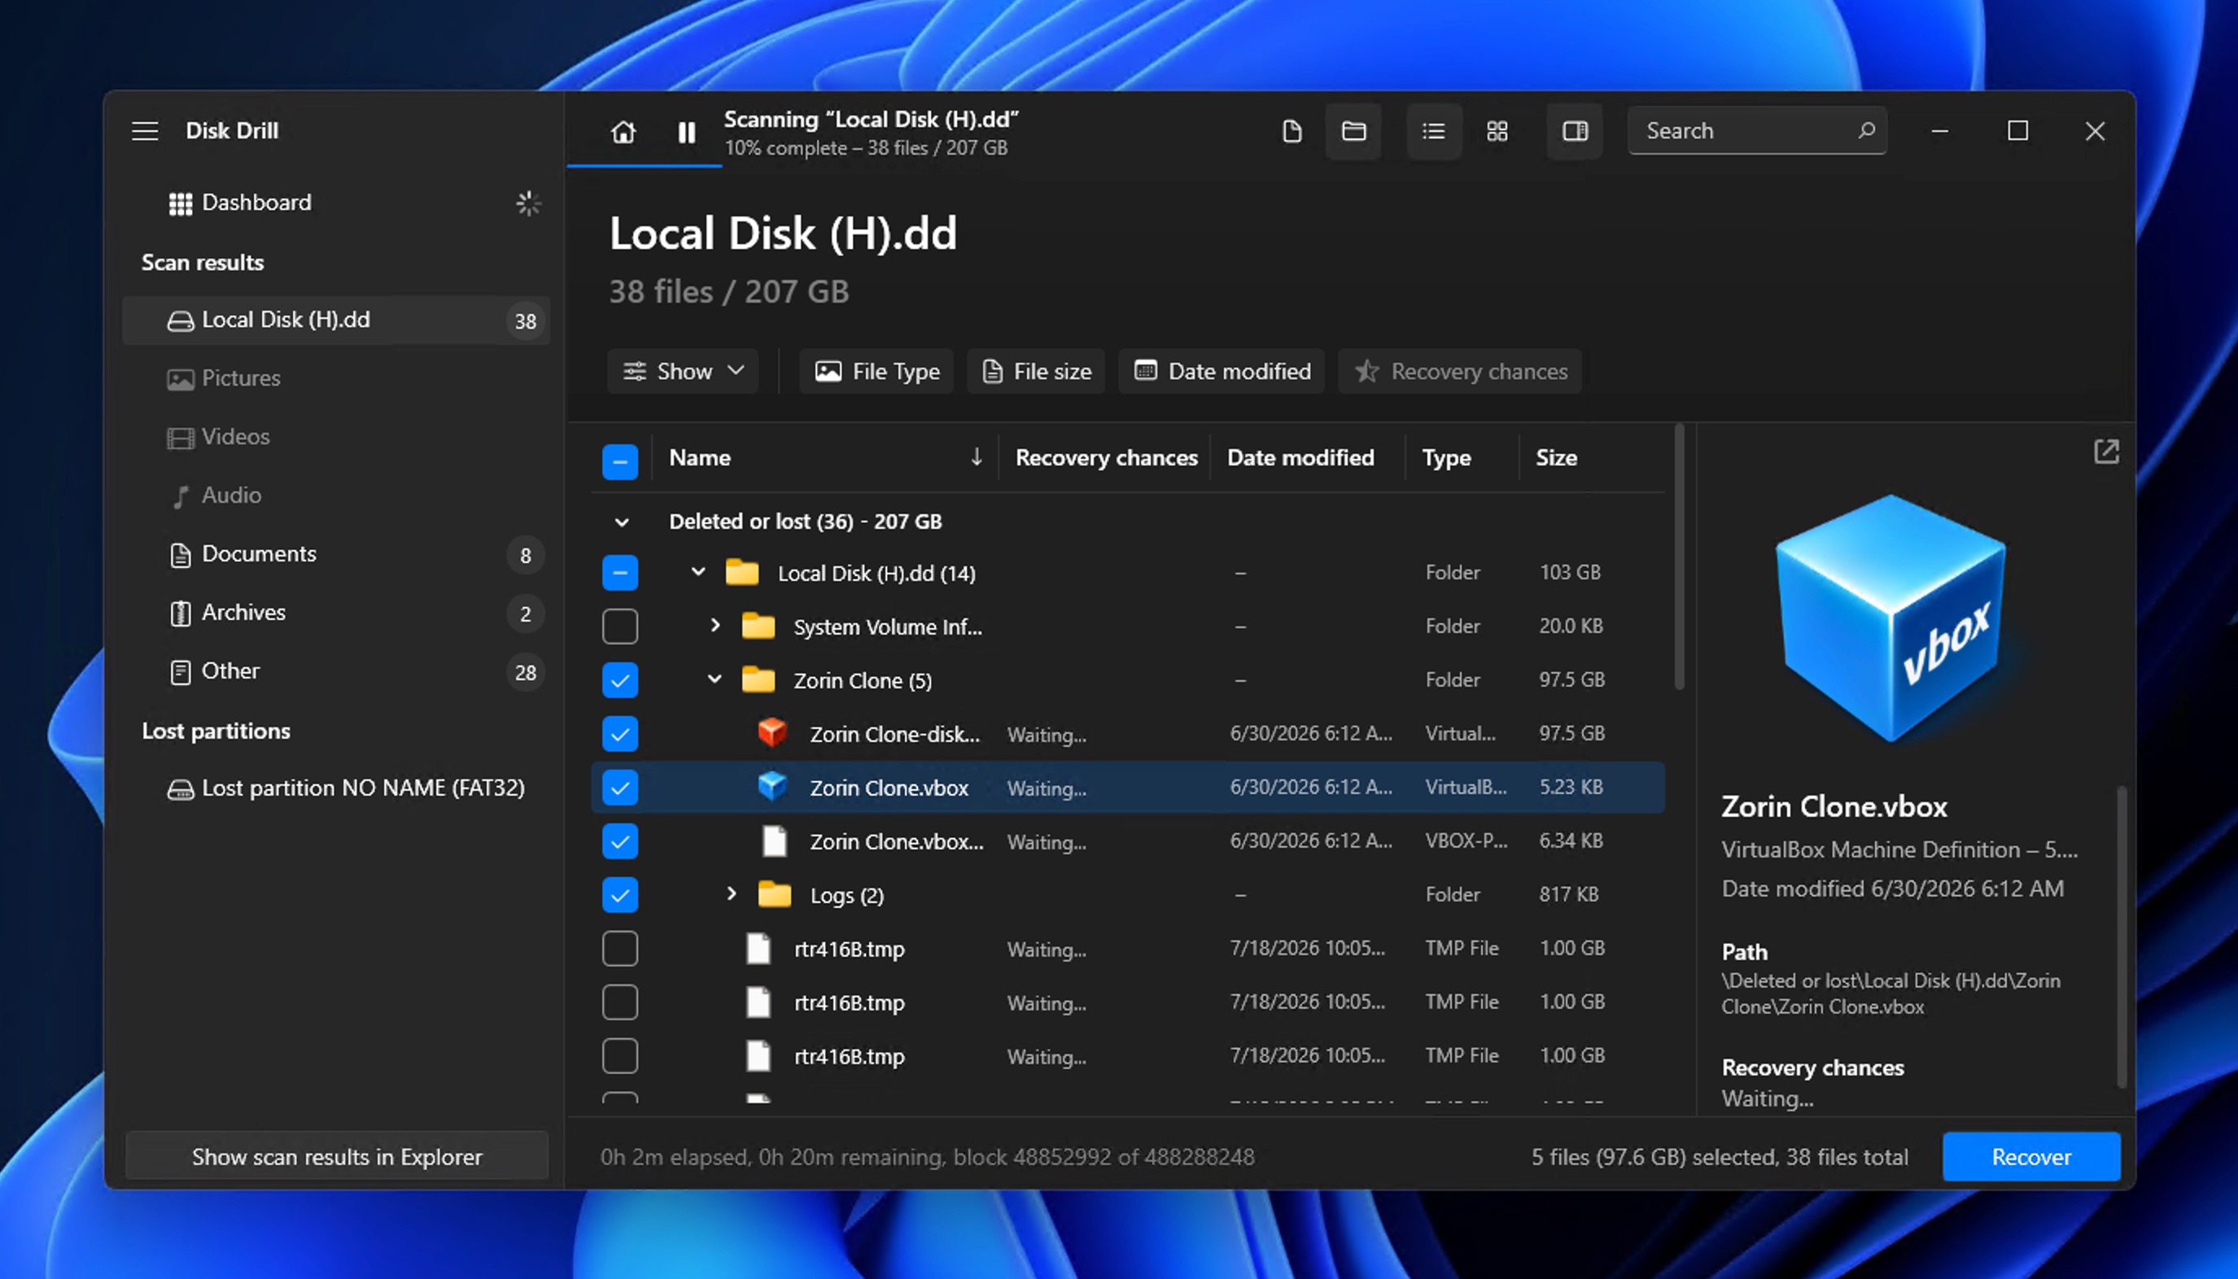Filter by Documents category
The image size is (2238, 1279).
pos(335,554)
